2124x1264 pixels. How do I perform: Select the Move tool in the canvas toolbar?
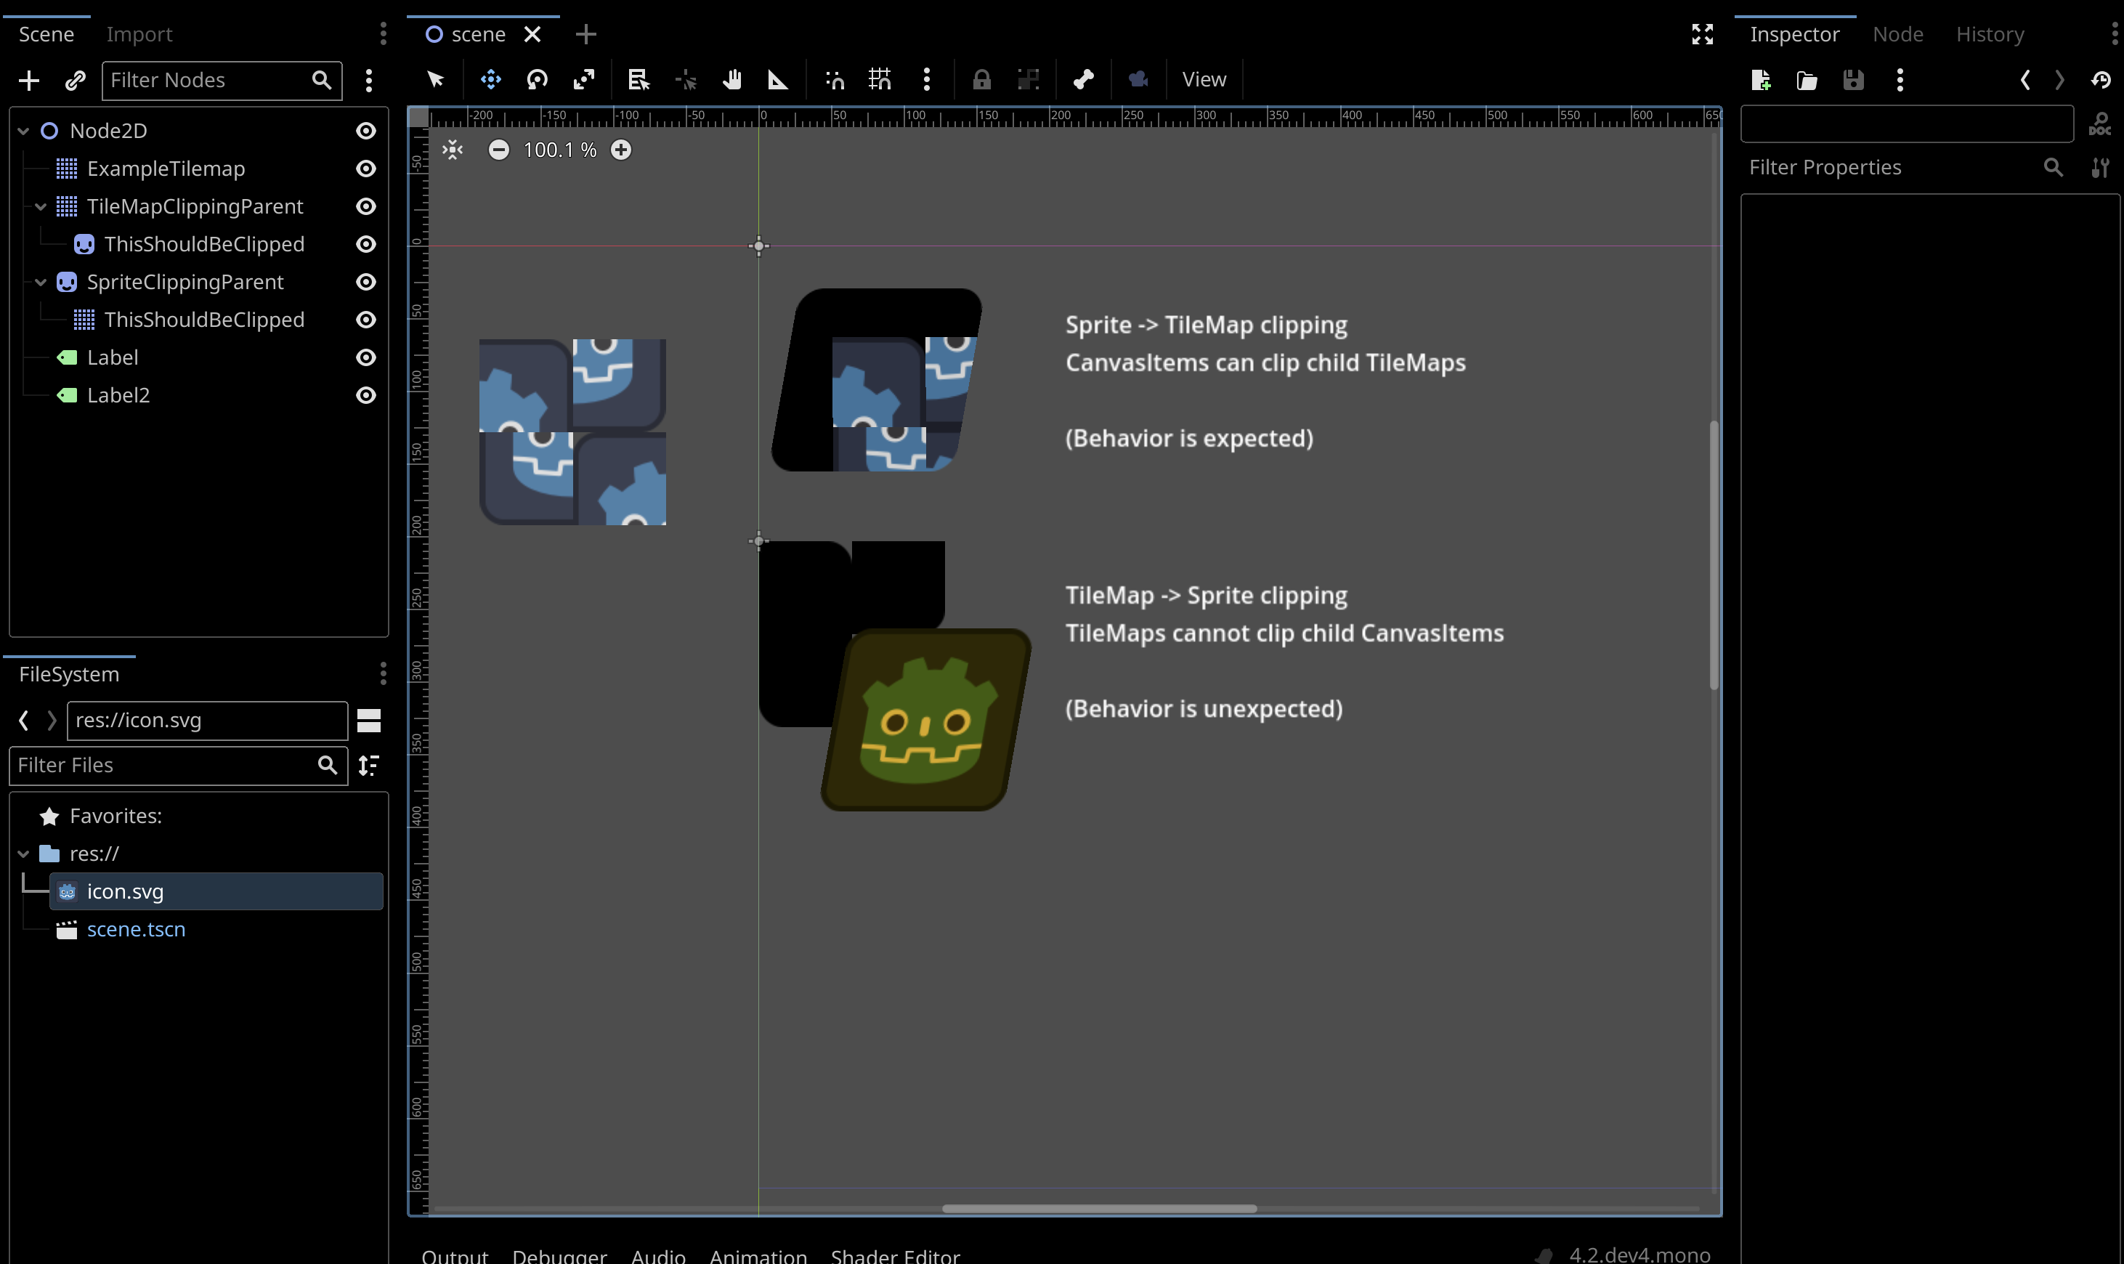point(490,79)
